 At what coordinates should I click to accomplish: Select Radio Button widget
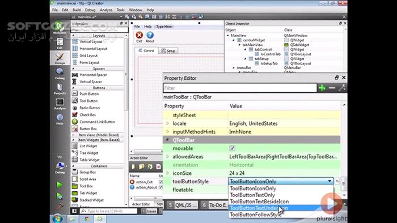coord(90,108)
